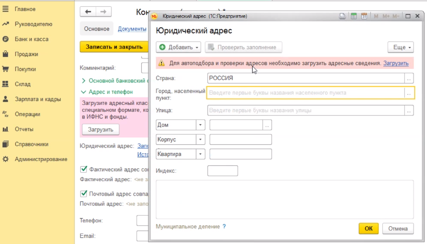Go back with the left arrow button

tap(88, 12)
